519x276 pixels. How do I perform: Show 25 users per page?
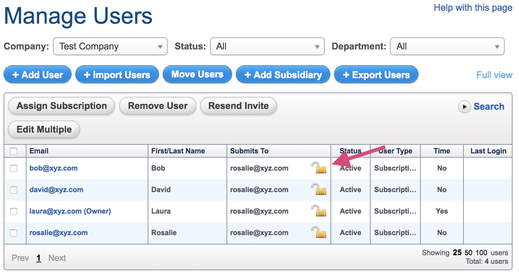[457, 253]
